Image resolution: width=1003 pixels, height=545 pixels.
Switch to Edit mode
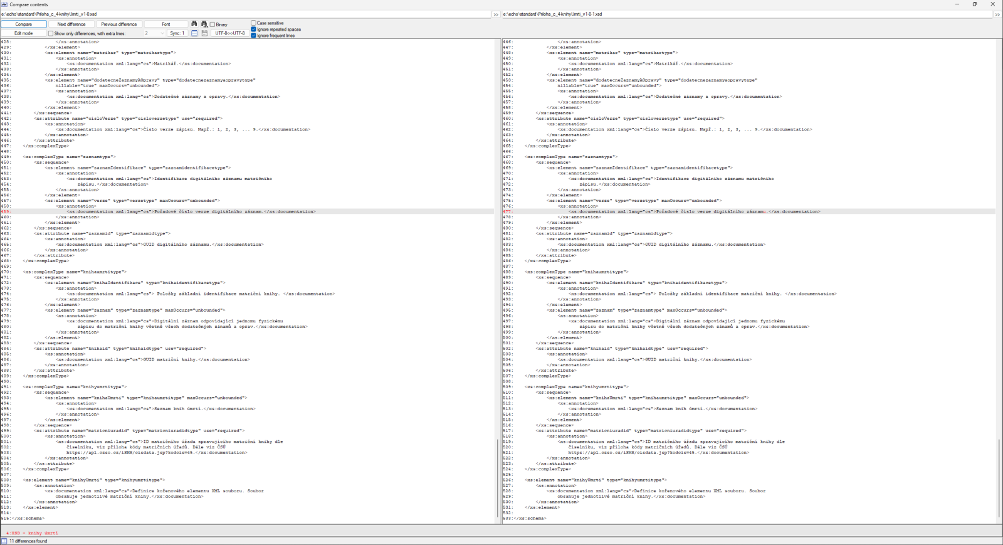tap(24, 33)
